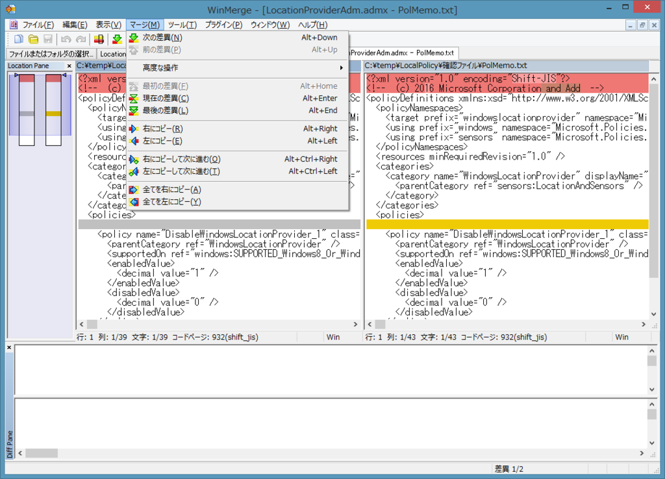The width and height of the screenshot is (665, 479).
Task: Click the Diff Pane horizontal scrollbar thumb
Action: [x=41, y=453]
